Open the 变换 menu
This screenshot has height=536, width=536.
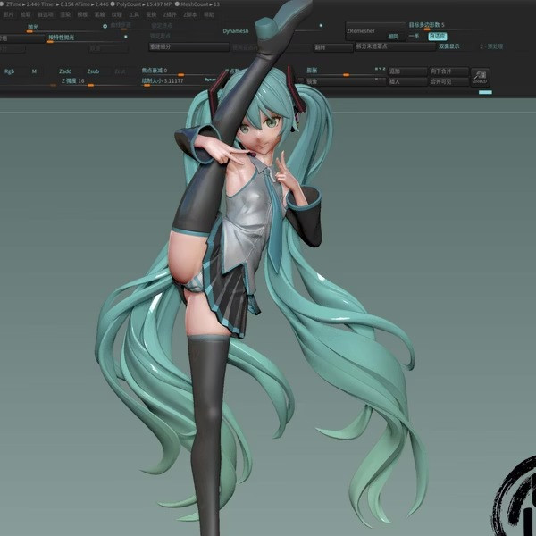tap(151, 14)
